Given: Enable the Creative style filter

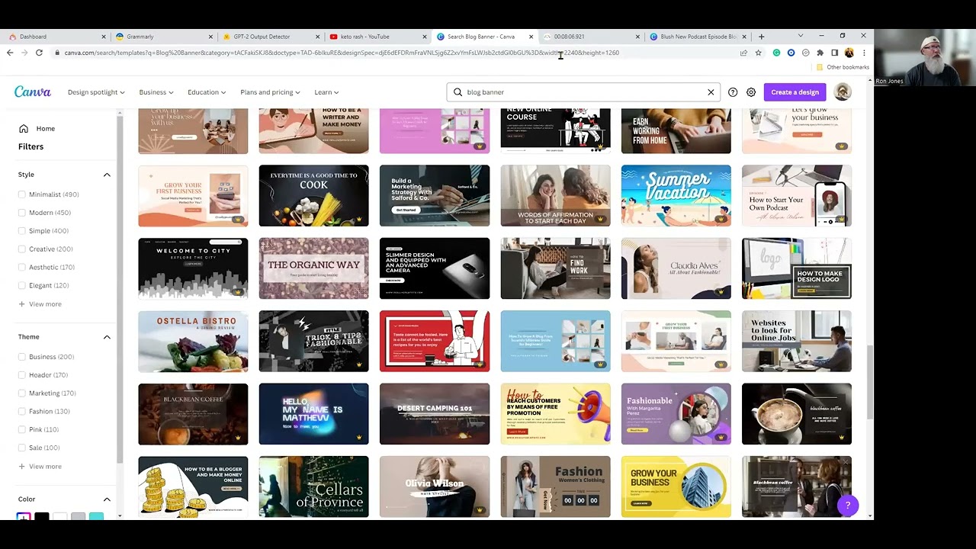Looking at the screenshot, I should [22, 249].
